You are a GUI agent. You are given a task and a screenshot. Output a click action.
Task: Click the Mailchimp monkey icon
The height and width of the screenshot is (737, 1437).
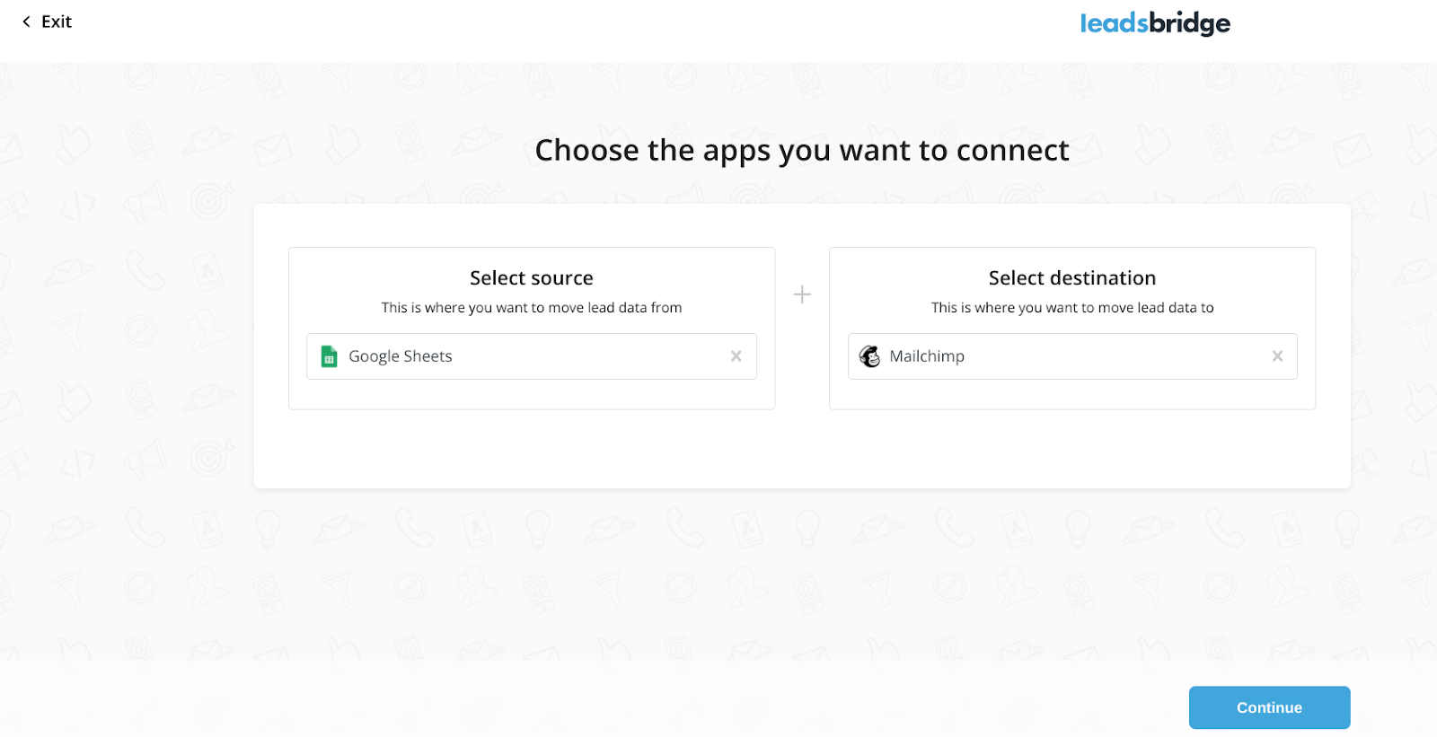pos(869,356)
